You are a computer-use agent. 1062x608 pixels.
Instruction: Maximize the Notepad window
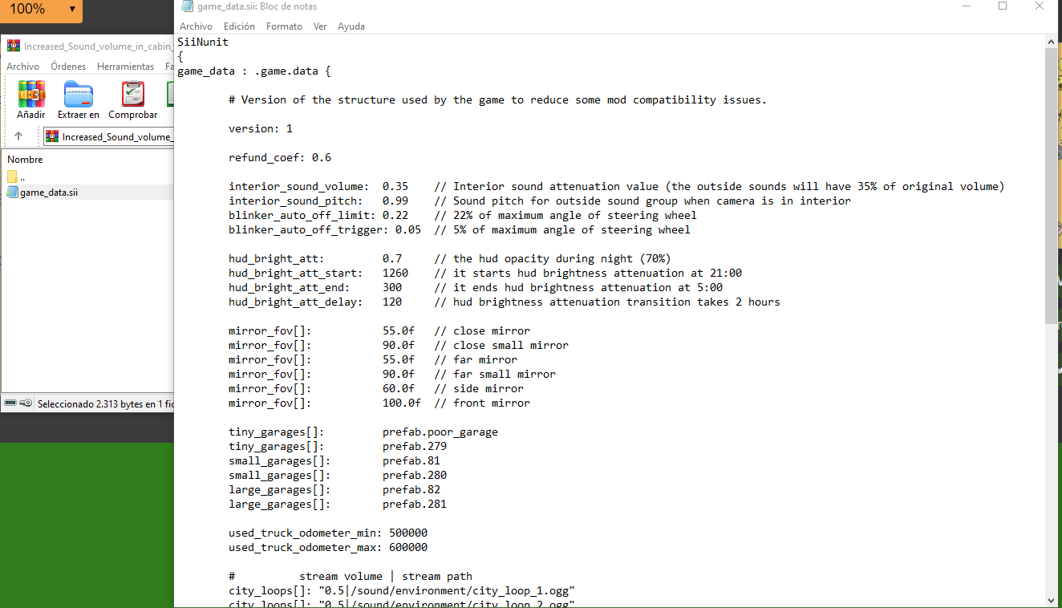coord(1003,6)
